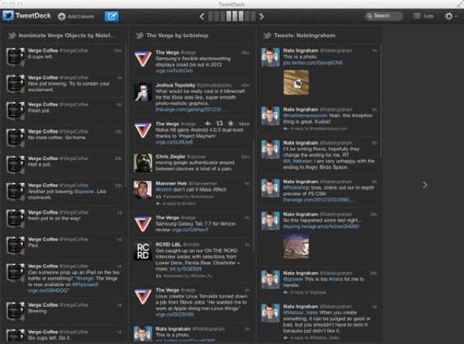Click Verge Coffee avatar on 'Half a pot.' tweet
The width and height of the screenshot is (464, 344).
tap(15, 165)
